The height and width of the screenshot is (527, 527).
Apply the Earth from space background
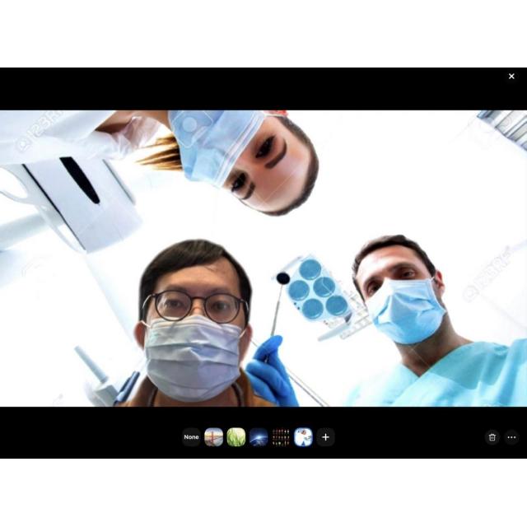pyautogui.click(x=259, y=437)
